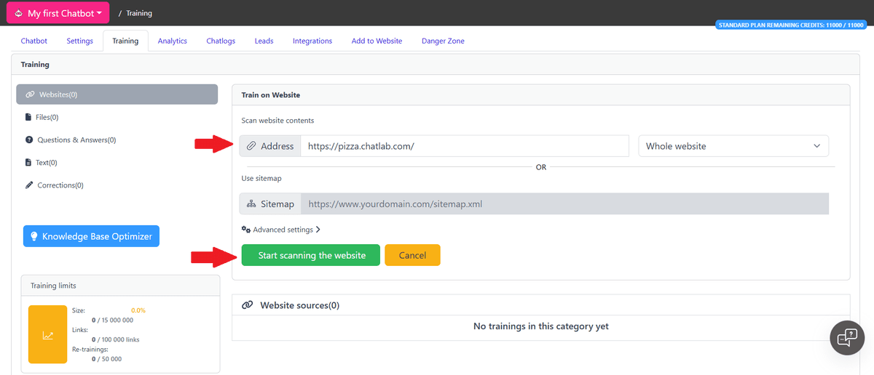This screenshot has width=874, height=375.
Task: Click the gears icon for Advanced settings
Action: [246, 230]
